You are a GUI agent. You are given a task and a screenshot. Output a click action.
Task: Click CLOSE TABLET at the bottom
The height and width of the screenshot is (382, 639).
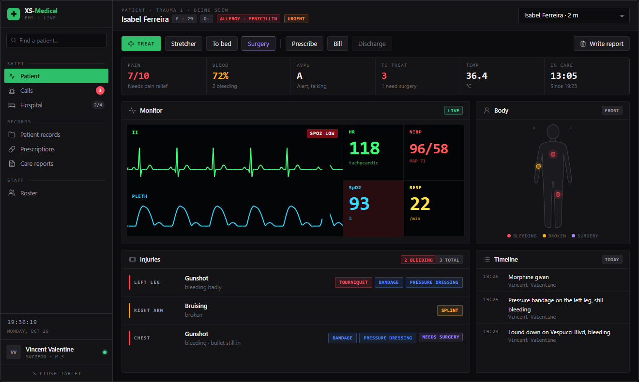point(57,373)
